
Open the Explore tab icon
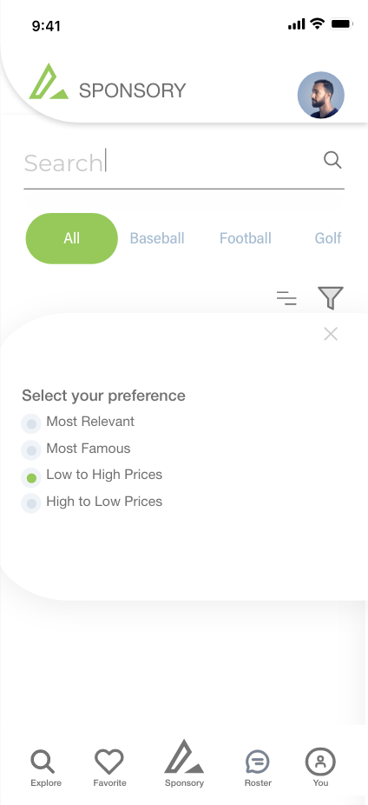pyautogui.click(x=43, y=762)
